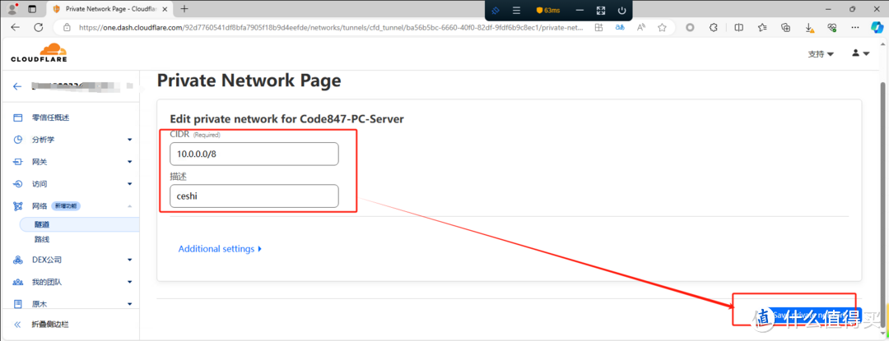Click 折叠侧边栏 collapse sidebar label

[51, 325]
